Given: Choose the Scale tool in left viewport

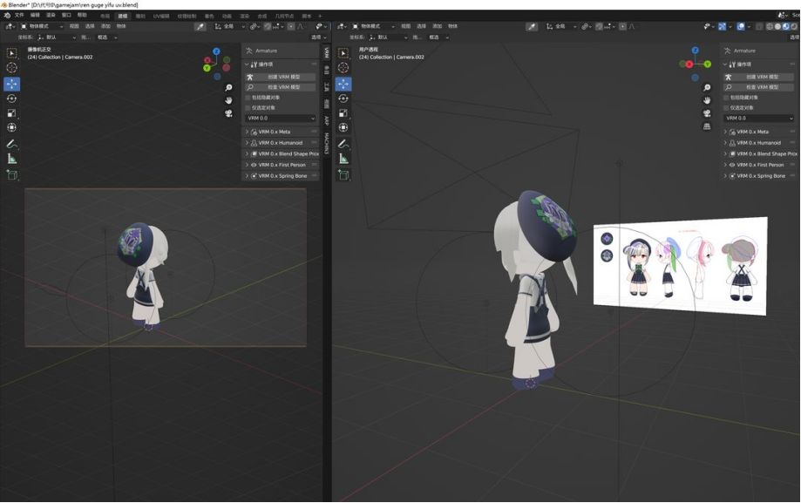Looking at the screenshot, I should [12, 113].
